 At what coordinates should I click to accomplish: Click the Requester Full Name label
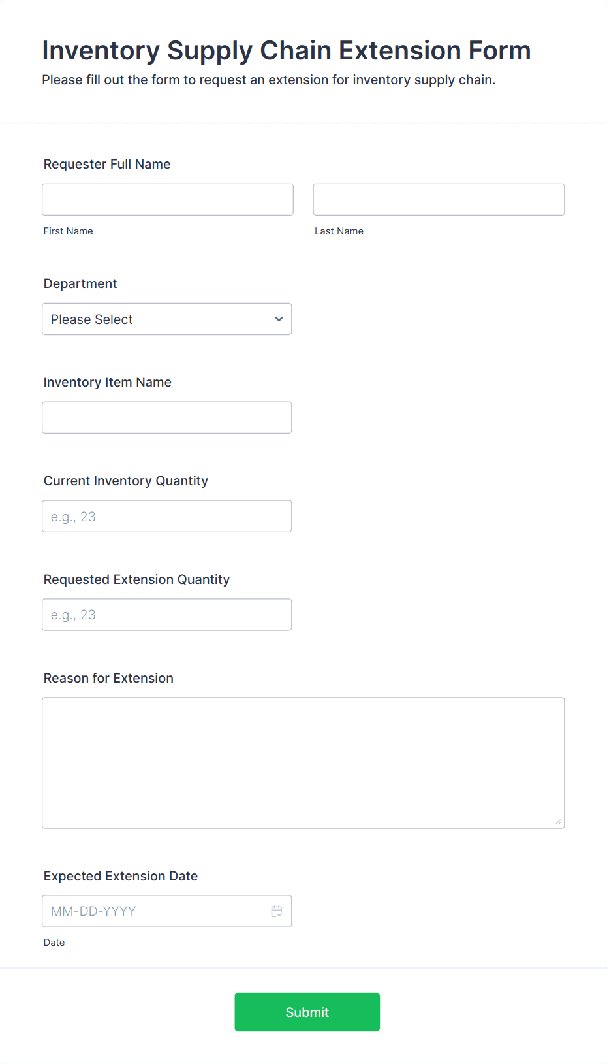point(107,164)
